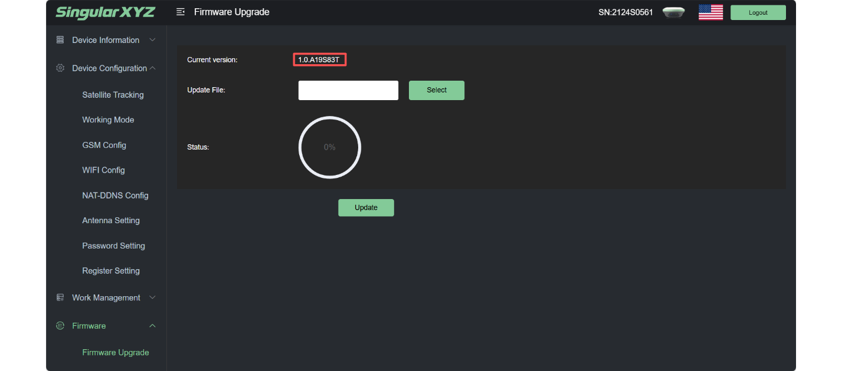
Task: Go to Working Mode settings
Action: pyautogui.click(x=108, y=120)
